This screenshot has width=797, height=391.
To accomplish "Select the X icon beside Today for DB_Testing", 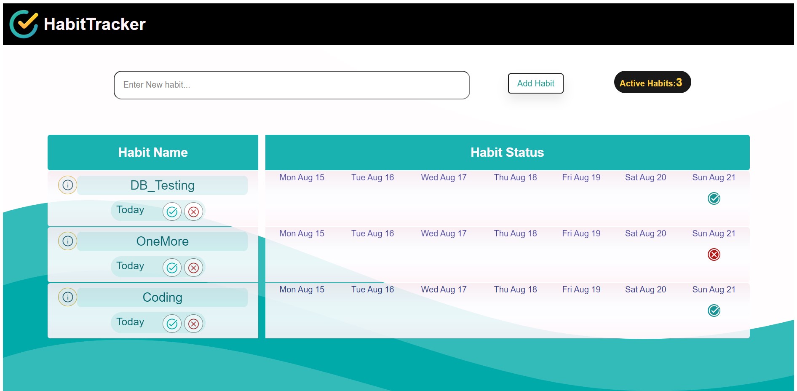I will tap(193, 212).
